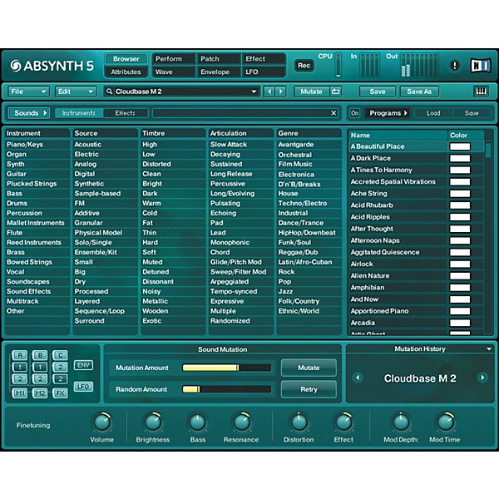Switch to the Attributes tab
Screen dimensions: 499x499
(x=126, y=72)
